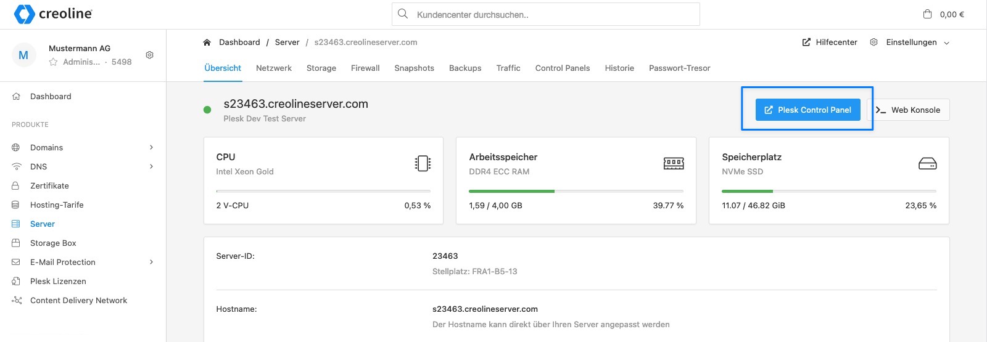Focus the Kundencenter durchsuchen search field
987x342 pixels.
click(x=546, y=14)
